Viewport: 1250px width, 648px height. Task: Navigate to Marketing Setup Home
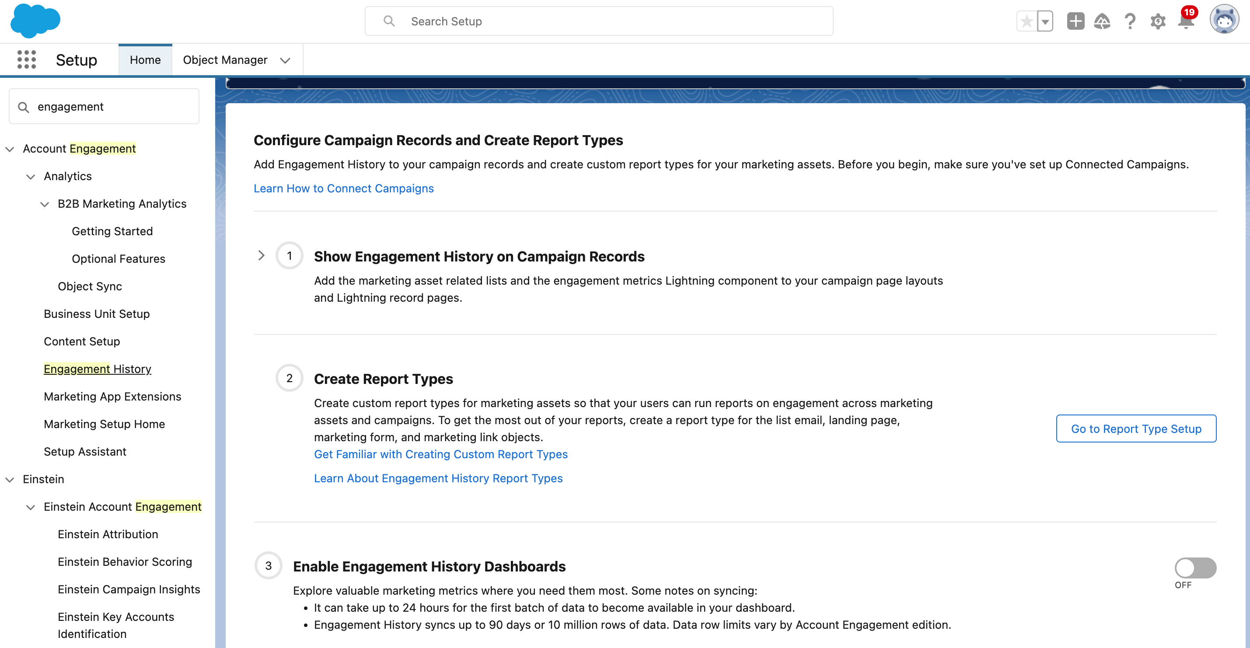(105, 425)
